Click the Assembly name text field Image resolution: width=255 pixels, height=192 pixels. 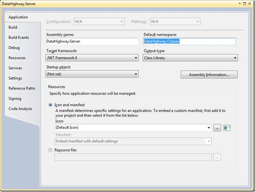click(x=92, y=41)
